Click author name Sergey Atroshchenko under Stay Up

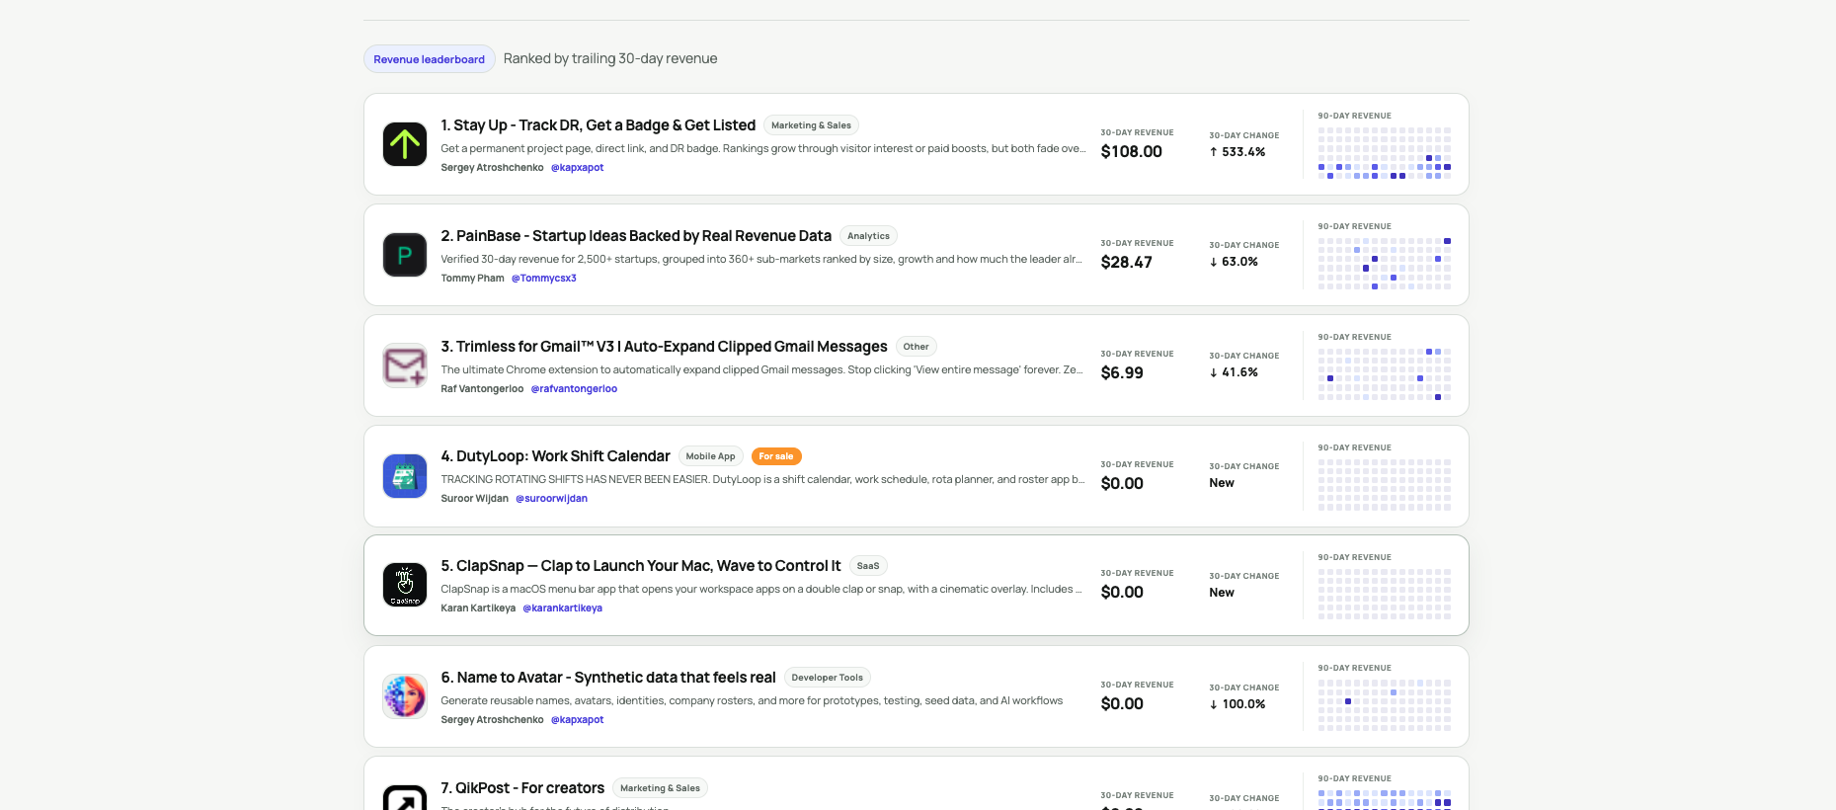tap(492, 168)
